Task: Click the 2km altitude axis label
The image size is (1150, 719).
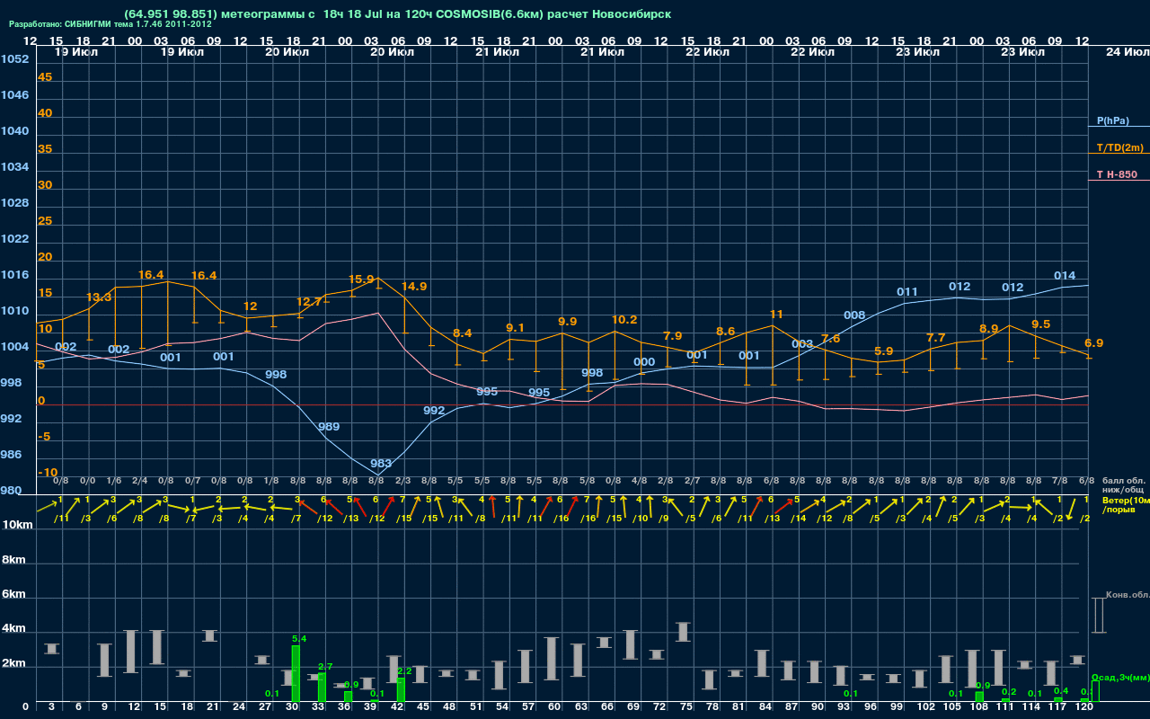Action: pos(14,665)
